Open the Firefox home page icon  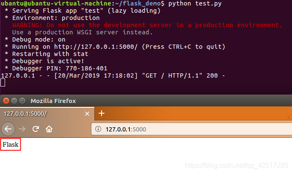(49, 129)
